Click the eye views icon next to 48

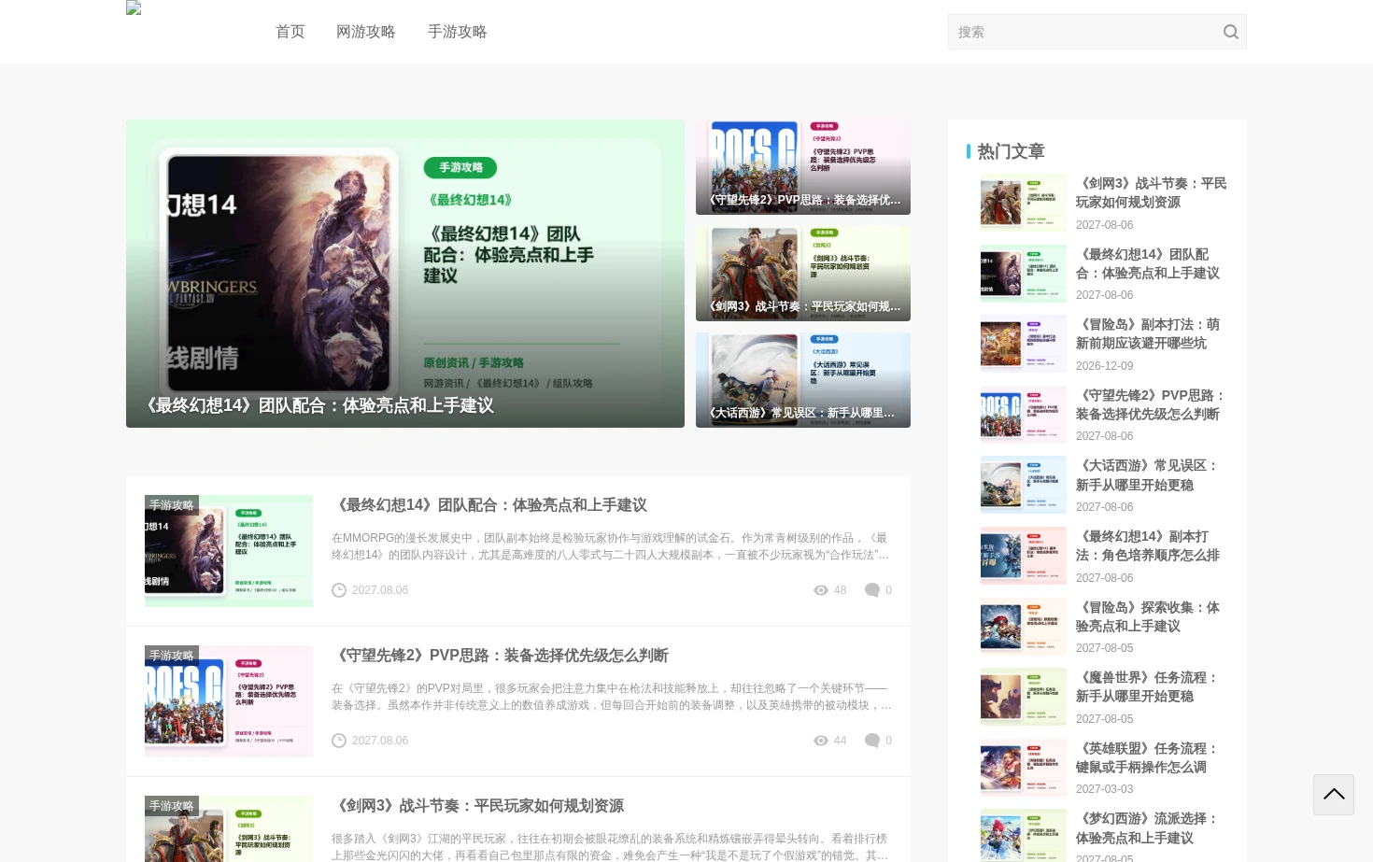coord(821,590)
